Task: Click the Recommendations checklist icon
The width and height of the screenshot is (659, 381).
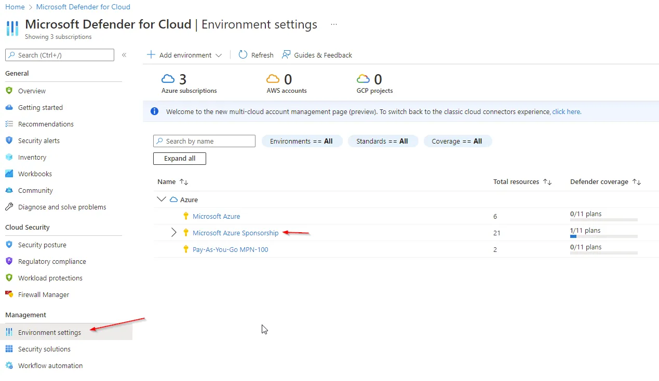Action: click(x=9, y=124)
